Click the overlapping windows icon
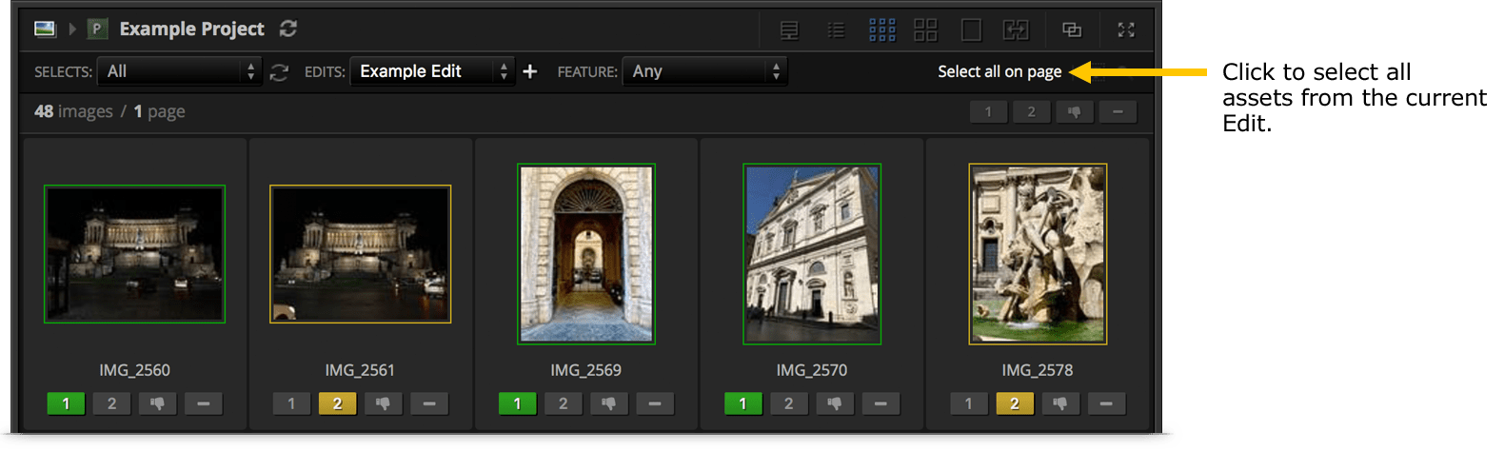Image resolution: width=1504 pixels, height=451 pixels. coord(1072,30)
